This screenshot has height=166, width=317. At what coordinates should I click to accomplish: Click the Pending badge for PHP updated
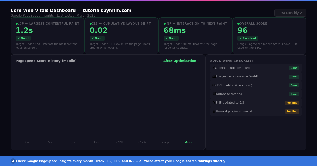[x=292, y=102]
